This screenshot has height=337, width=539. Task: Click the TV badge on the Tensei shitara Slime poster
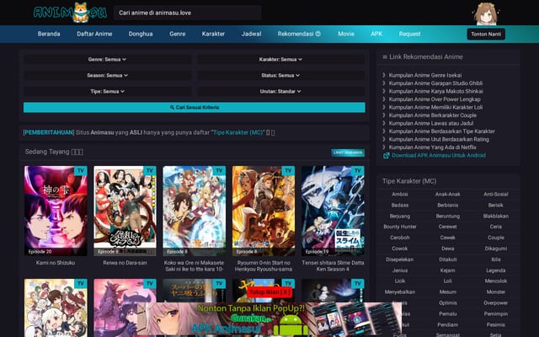[x=358, y=170]
